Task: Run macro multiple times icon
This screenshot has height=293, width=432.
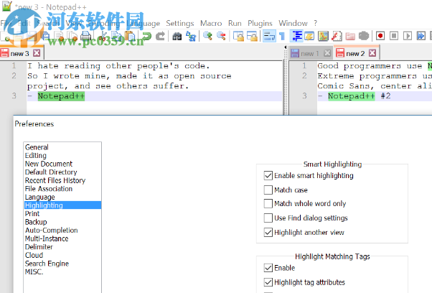Action: coord(421,36)
